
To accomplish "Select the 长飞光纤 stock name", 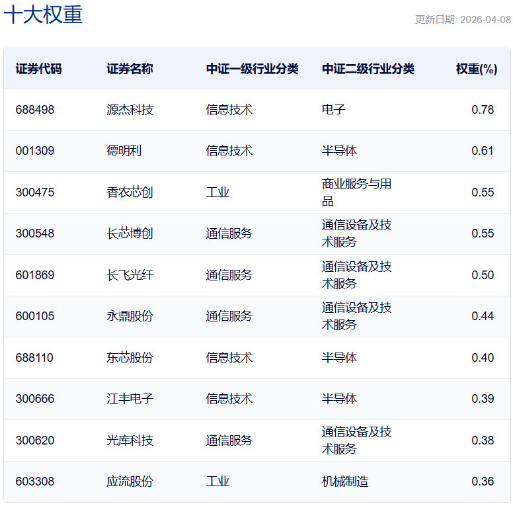I will 130,275.
